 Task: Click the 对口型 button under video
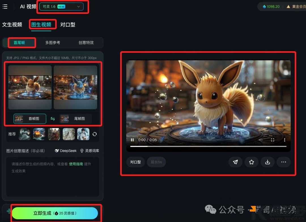click(135, 162)
